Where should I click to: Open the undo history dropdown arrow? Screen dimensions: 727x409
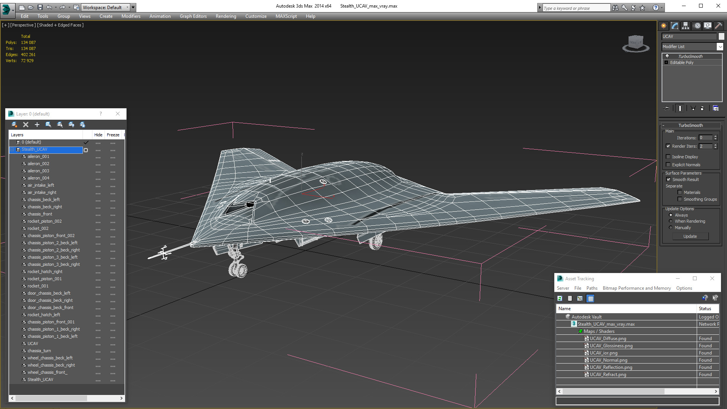[x=55, y=7]
